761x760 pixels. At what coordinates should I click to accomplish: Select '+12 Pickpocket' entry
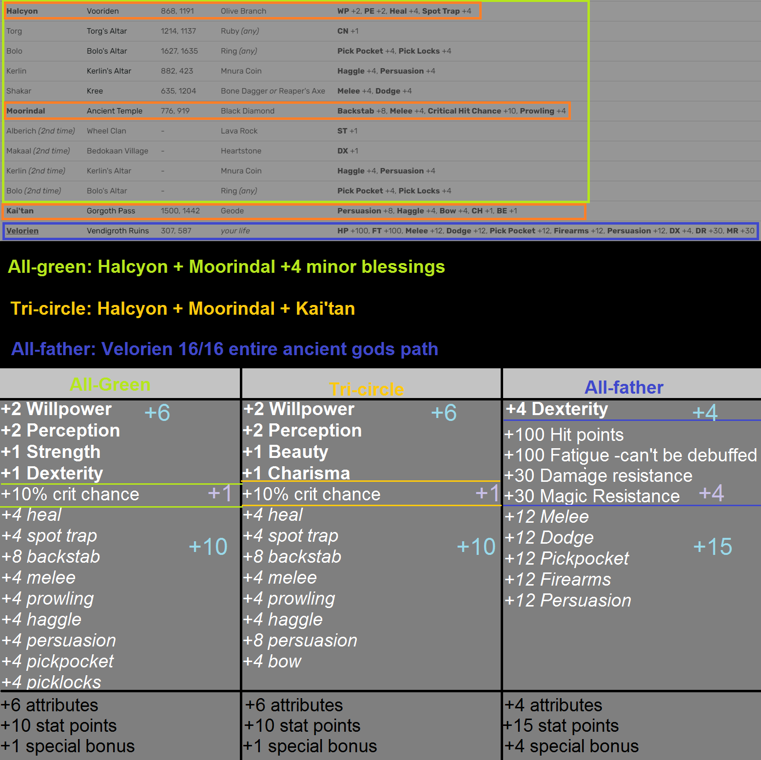tap(567, 559)
